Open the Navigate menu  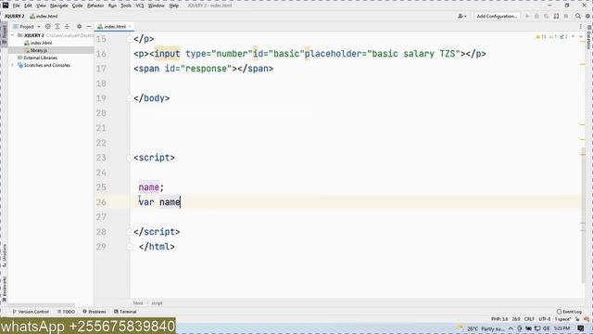point(58,6)
